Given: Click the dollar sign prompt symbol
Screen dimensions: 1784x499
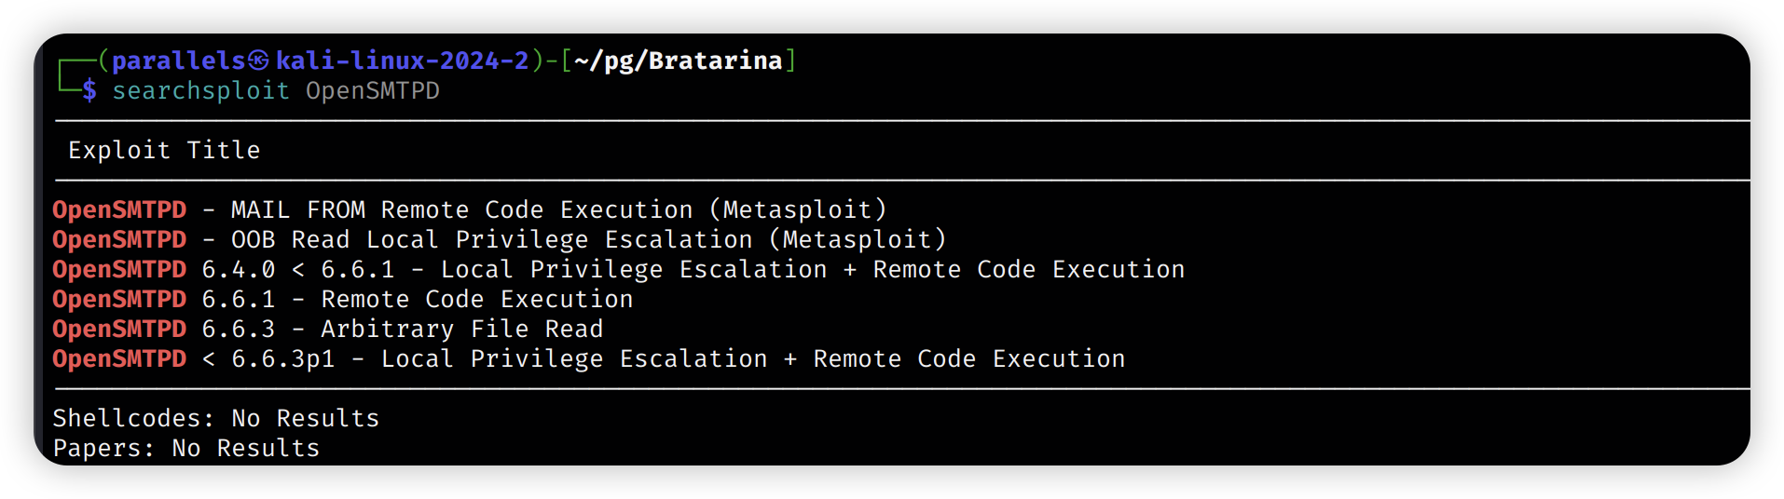Looking at the screenshot, I should click(x=89, y=90).
